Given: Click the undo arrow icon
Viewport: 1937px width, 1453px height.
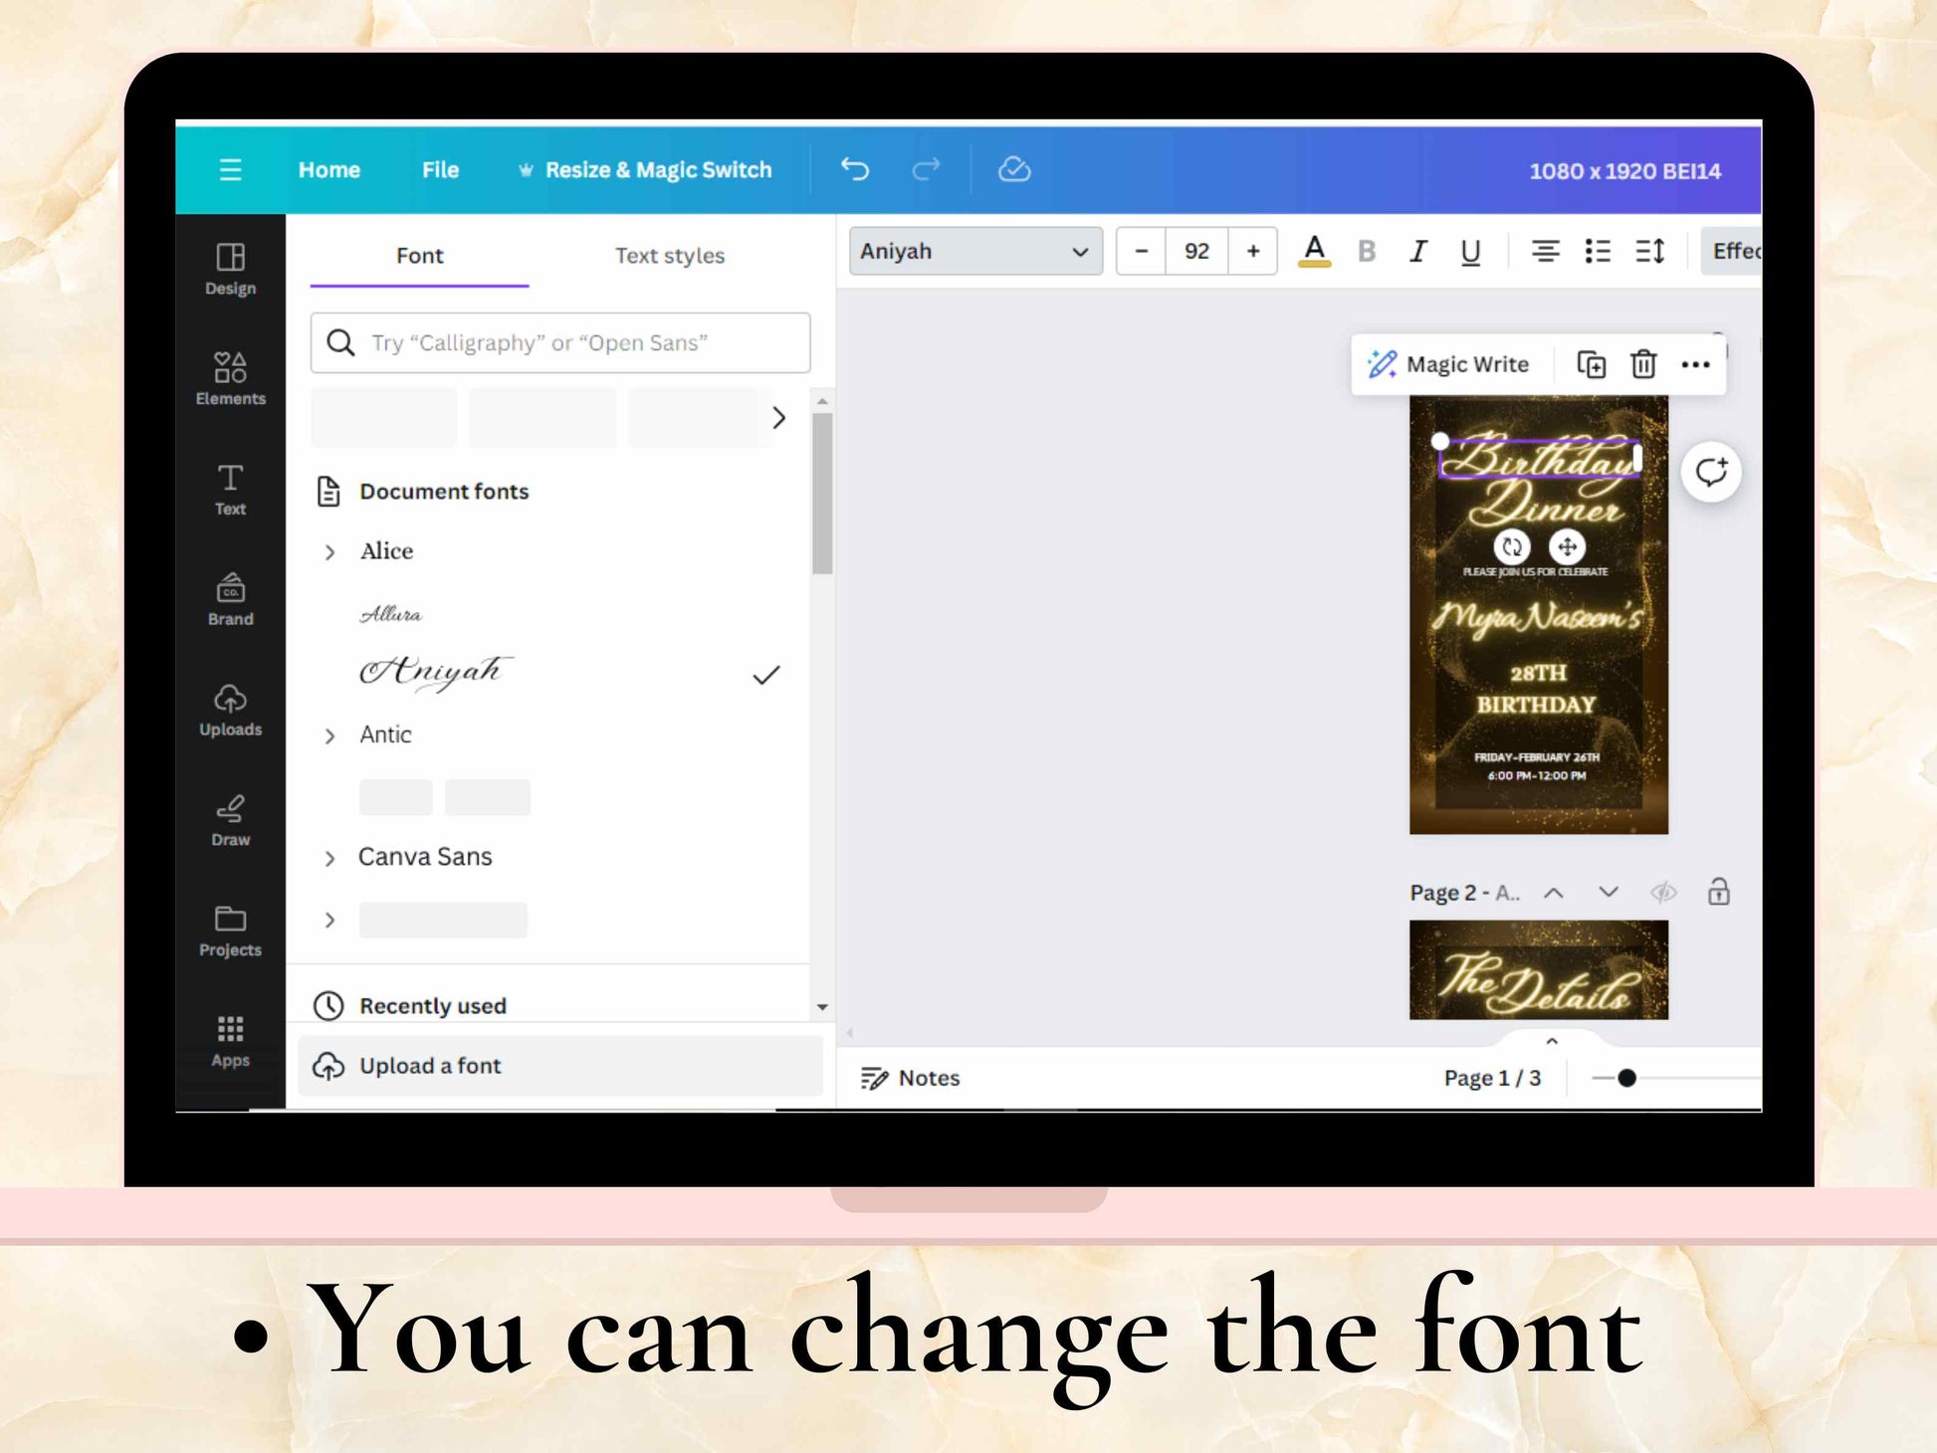Looking at the screenshot, I should pos(854,169).
